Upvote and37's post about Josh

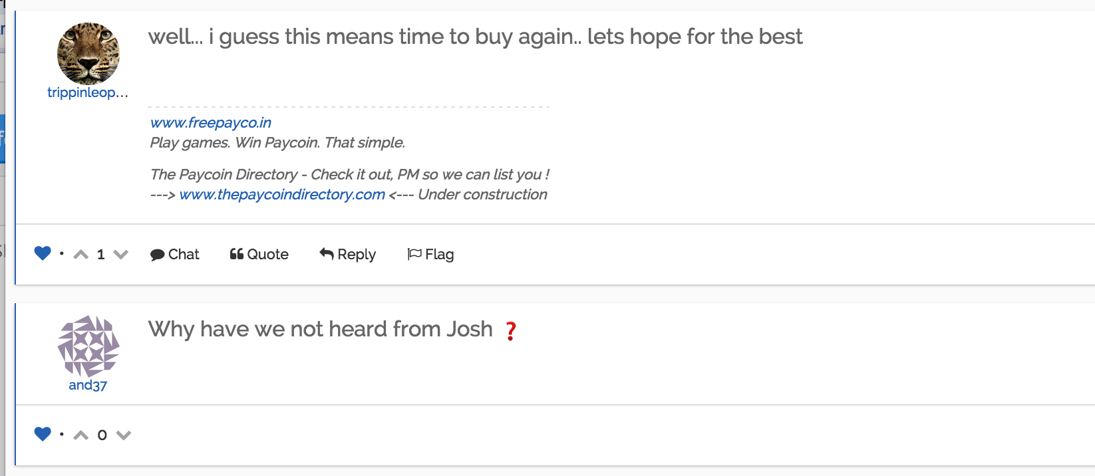coord(81,435)
